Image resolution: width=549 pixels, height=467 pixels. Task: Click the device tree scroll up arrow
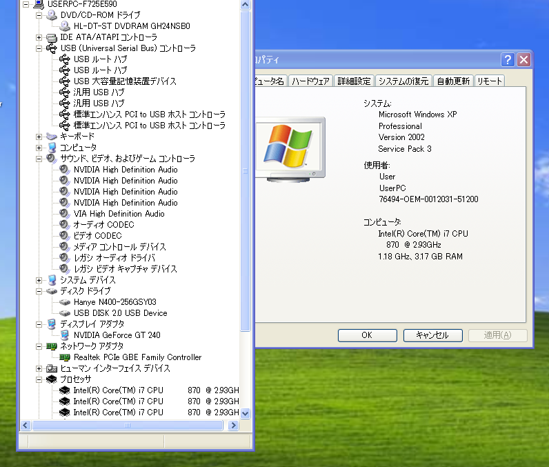coord(245,5)
